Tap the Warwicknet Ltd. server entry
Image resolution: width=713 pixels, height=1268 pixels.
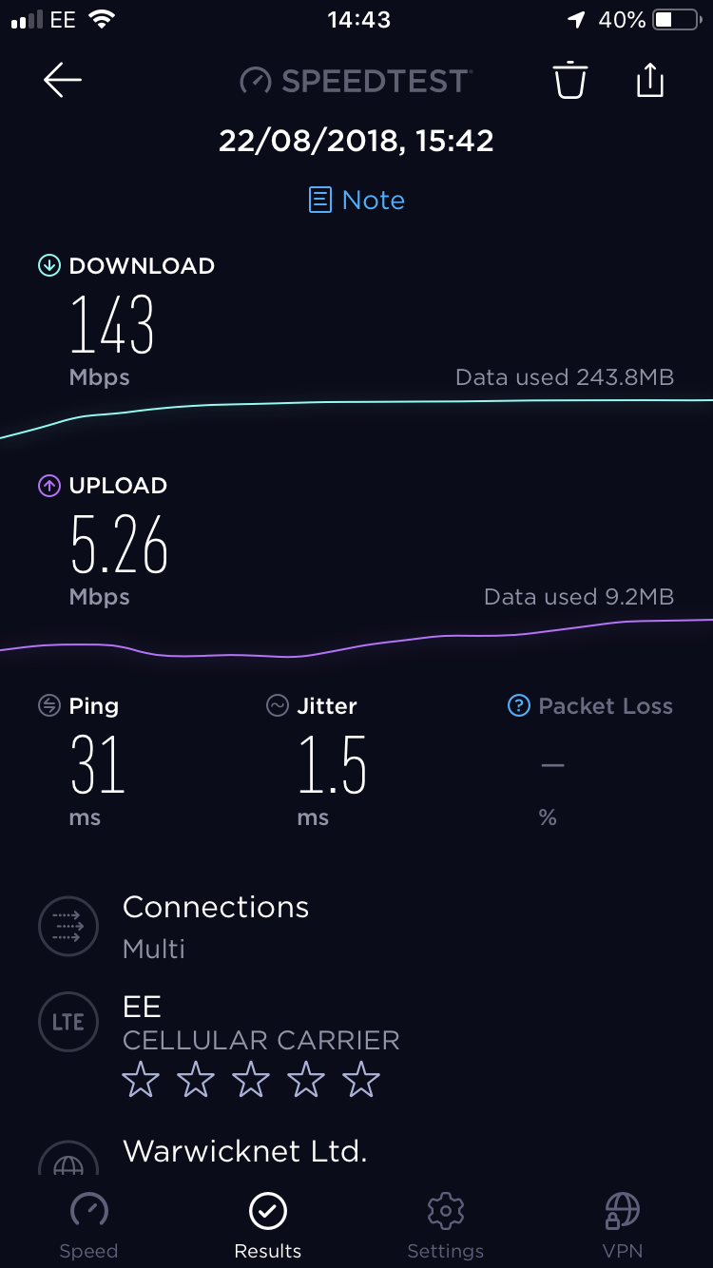click(x=244, y=1151)
